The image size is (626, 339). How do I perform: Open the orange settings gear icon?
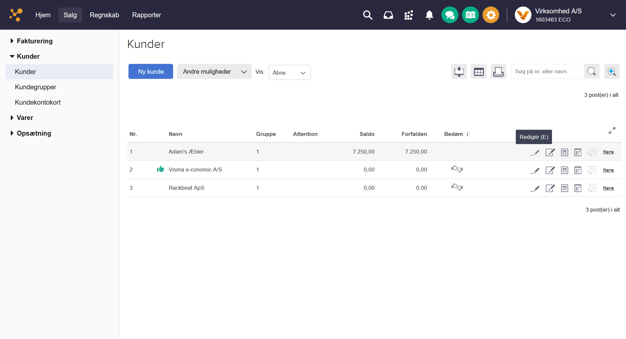click(491, 15)
